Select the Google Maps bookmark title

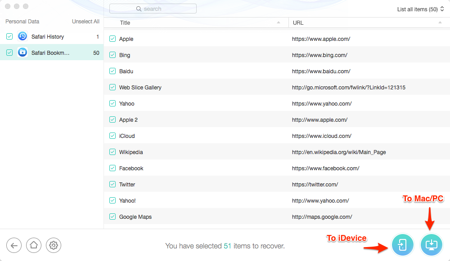pyautogui.click(x=135, y=217)
